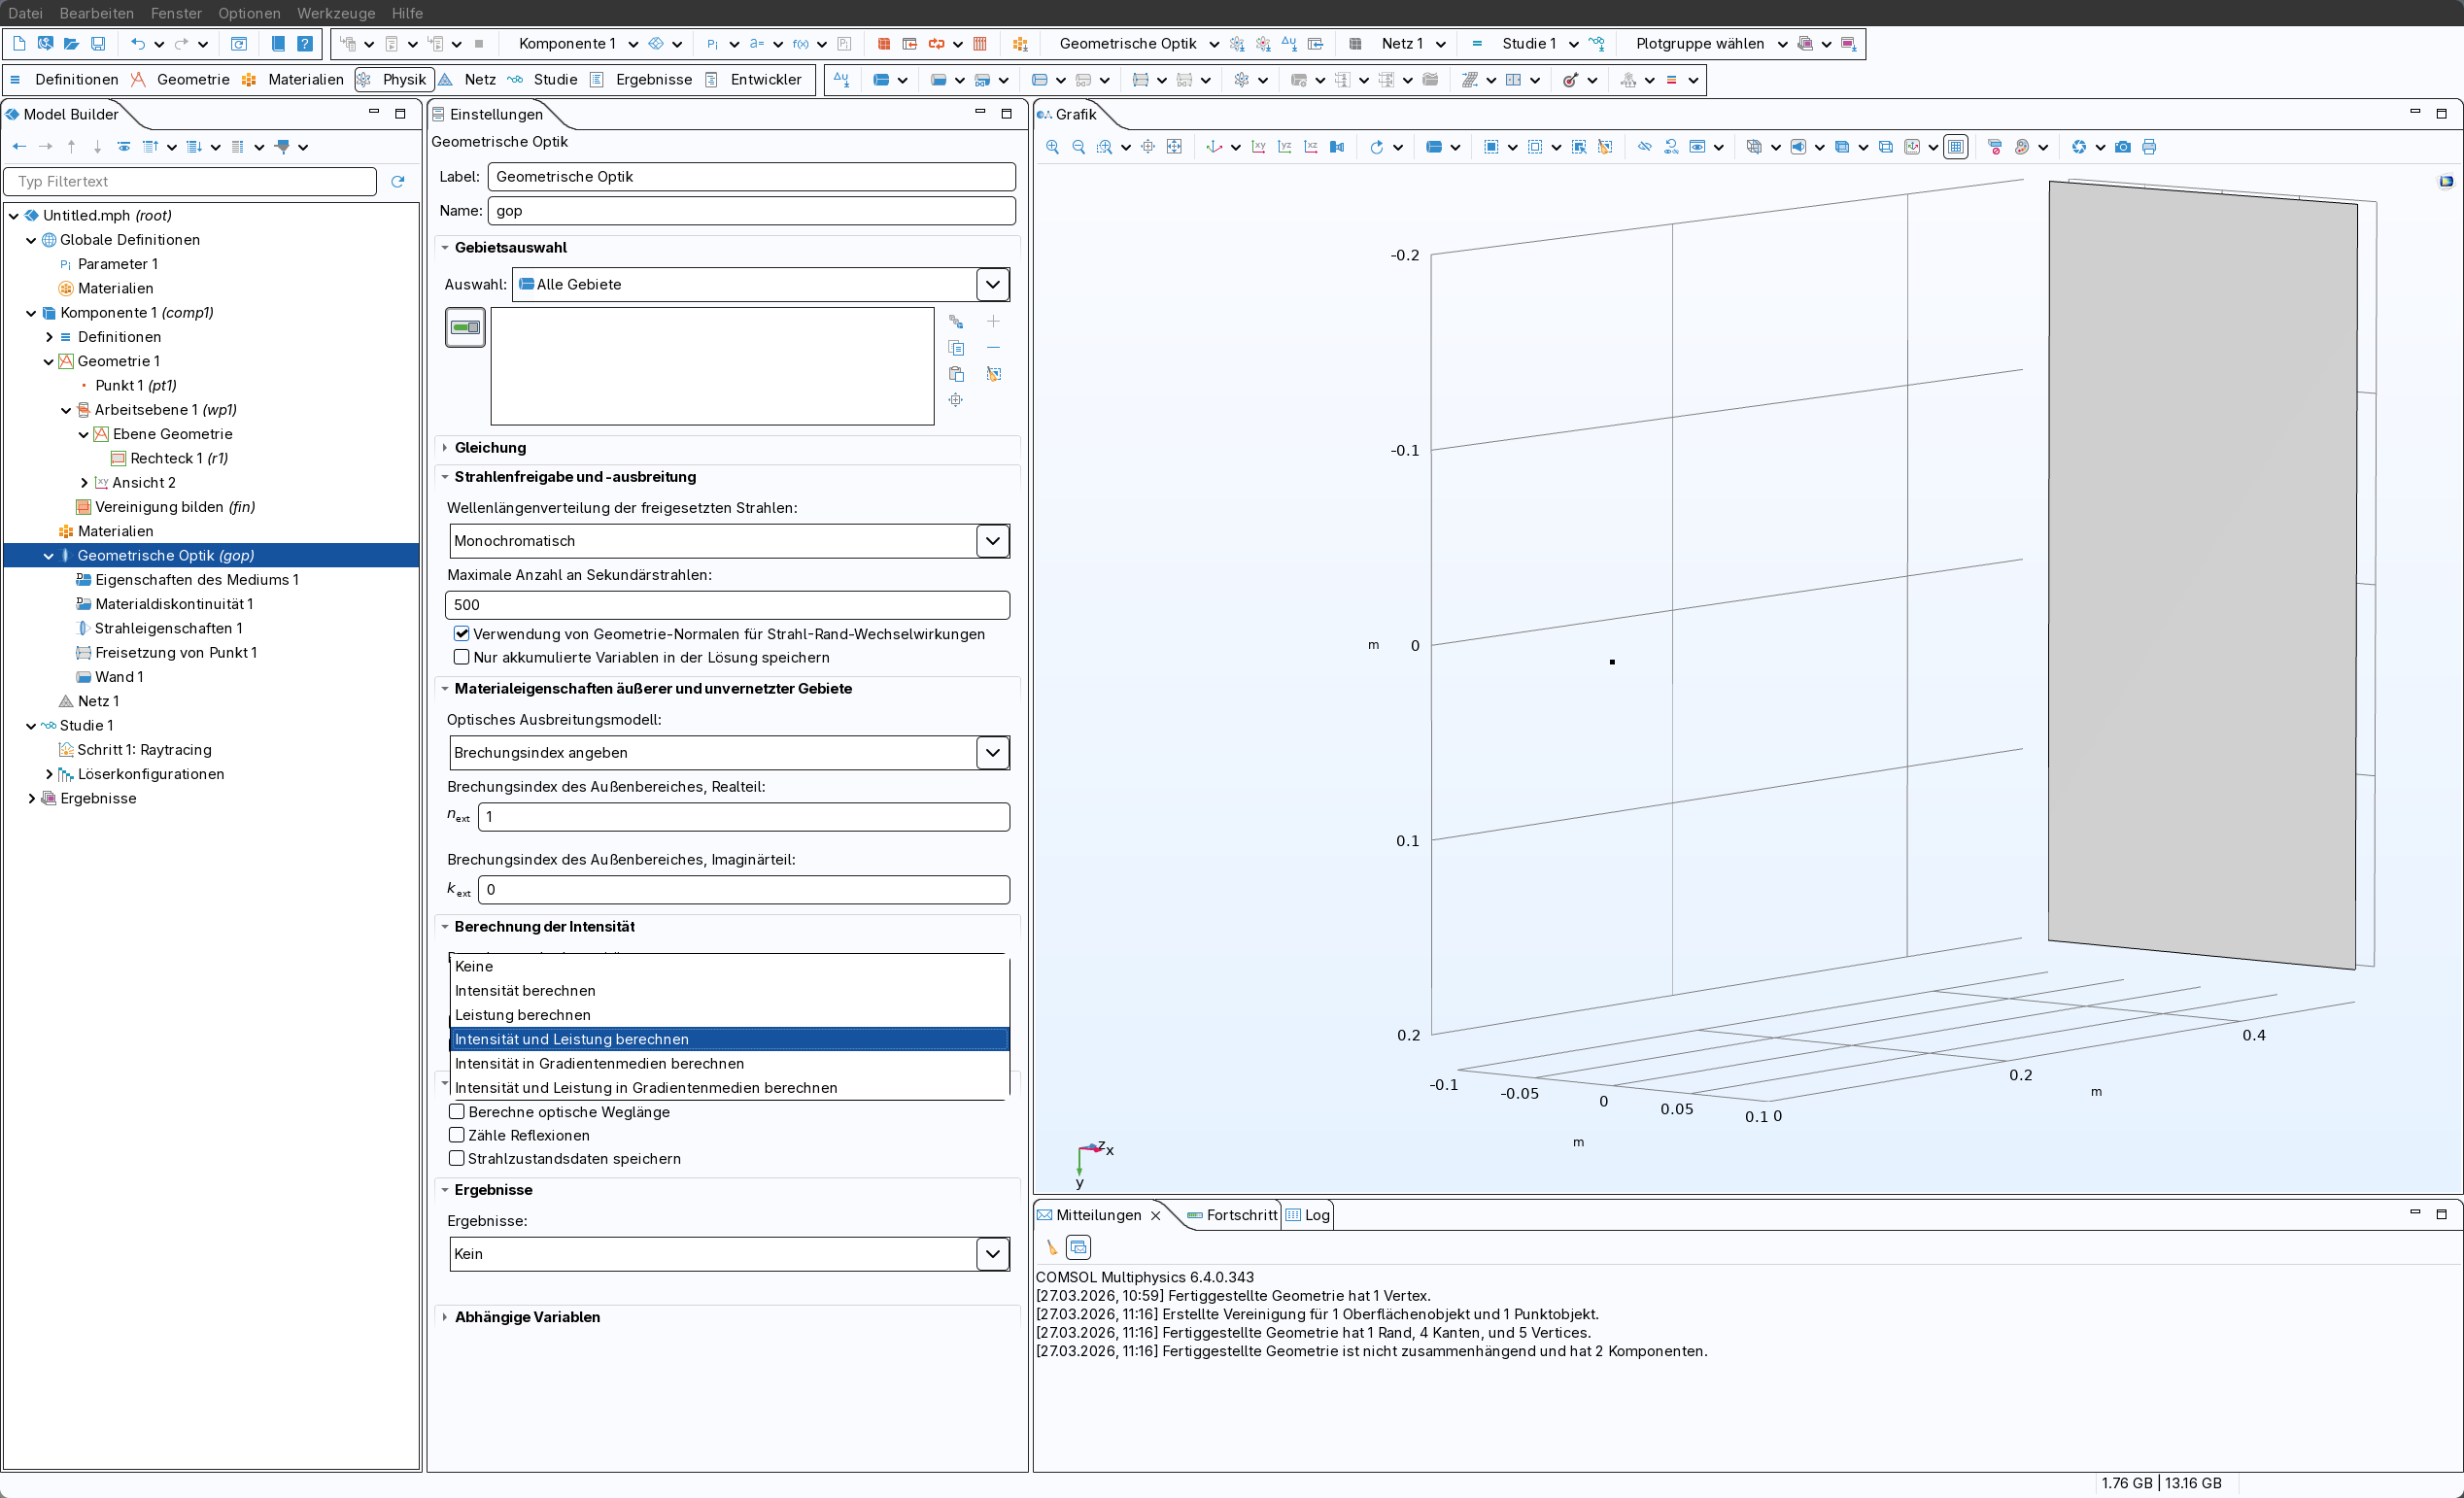Screen dimensions: 2464x1498
Task: Click the Maximale Anzahl Sekundärstrahlen field
Action: (x=727, y=604)
